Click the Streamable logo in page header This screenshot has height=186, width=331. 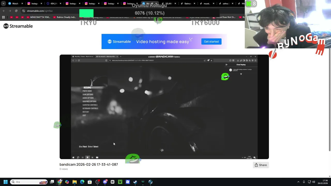coord(18,26)
